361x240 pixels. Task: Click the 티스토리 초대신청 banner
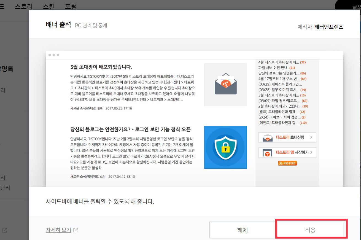point(287,137)
